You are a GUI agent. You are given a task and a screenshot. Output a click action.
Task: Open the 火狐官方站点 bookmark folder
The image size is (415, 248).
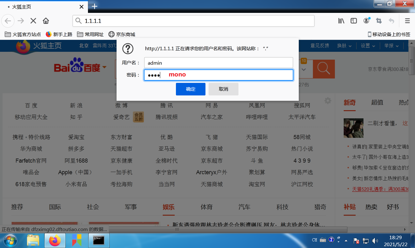coord(23,34)
